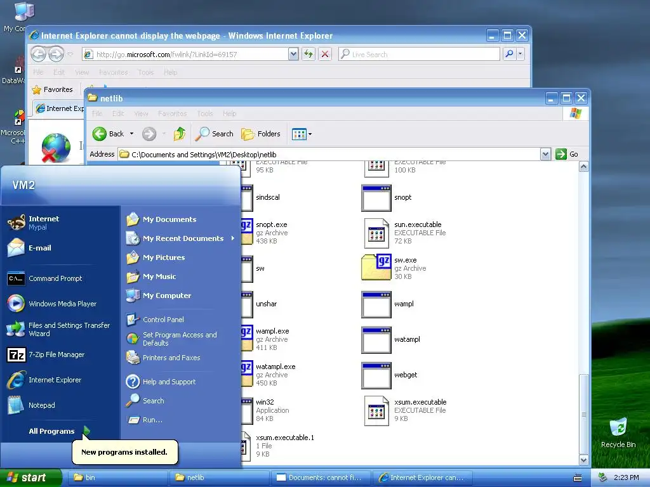Select the file named wampl.exe
The image size is (650, 487).
coord(272,331)
